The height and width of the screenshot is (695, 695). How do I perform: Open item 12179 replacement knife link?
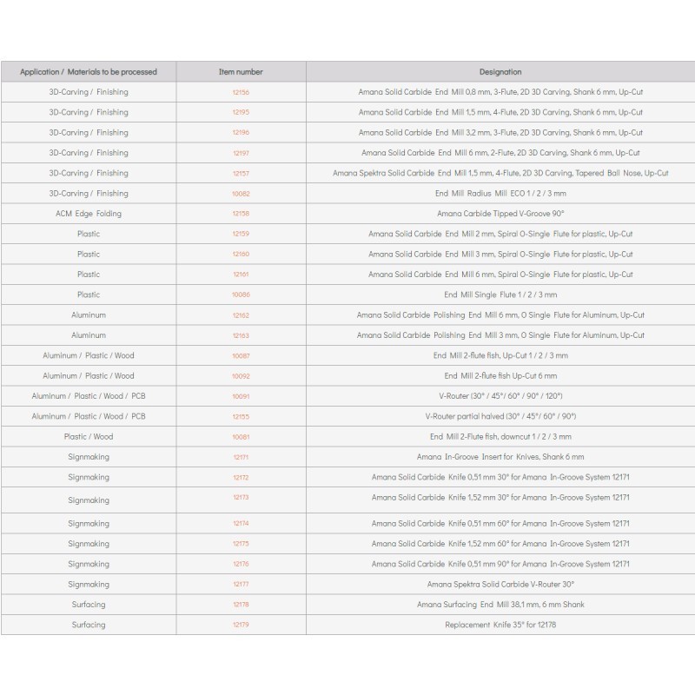point(241,625)
